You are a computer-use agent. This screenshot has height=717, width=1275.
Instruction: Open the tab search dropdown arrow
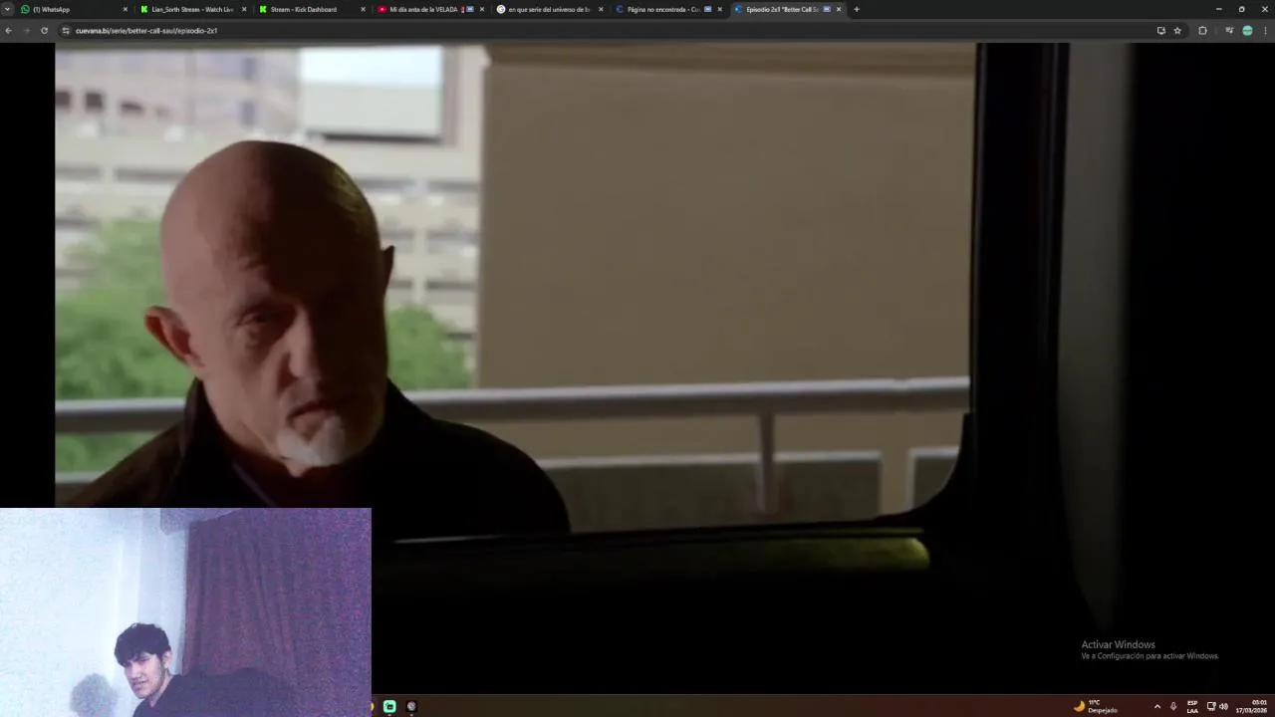[8, 9]
